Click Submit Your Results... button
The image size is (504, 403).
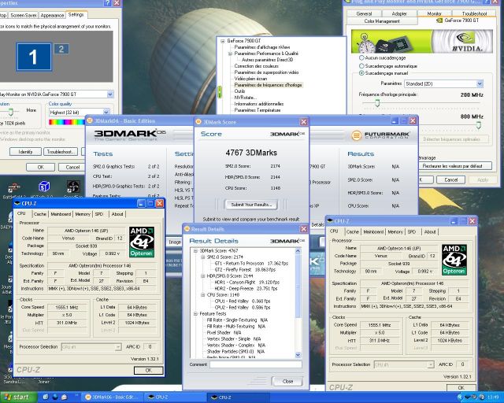click(251, 205)
